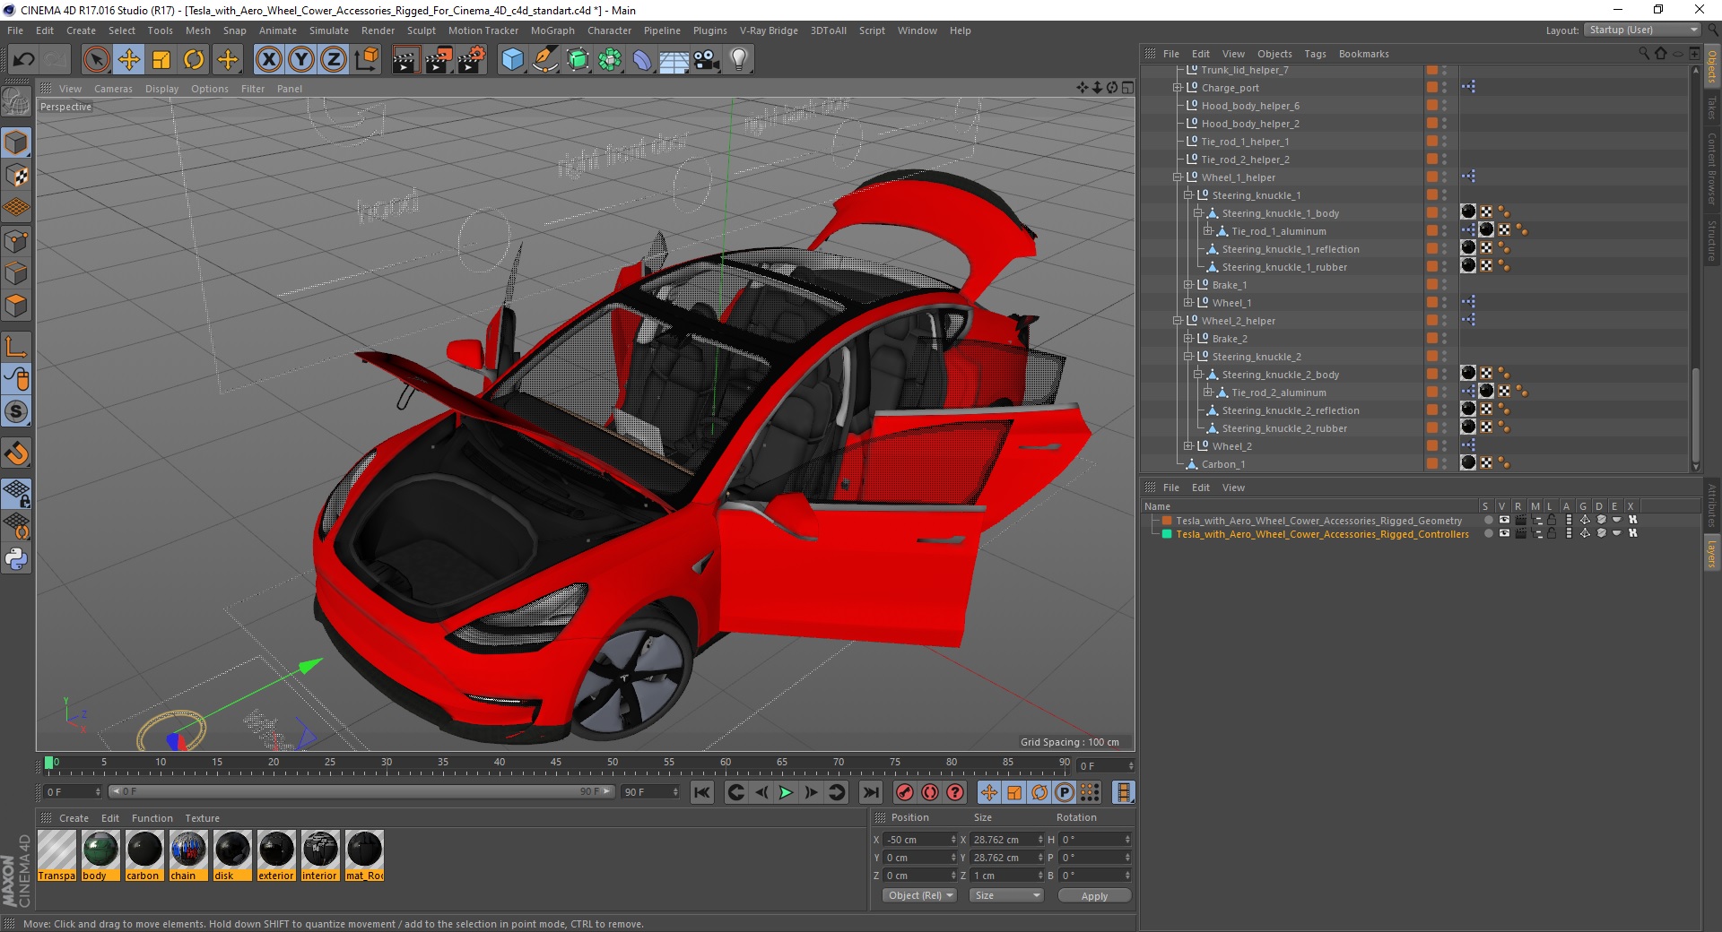Activate the Scale tool

(x=161, y=60)
